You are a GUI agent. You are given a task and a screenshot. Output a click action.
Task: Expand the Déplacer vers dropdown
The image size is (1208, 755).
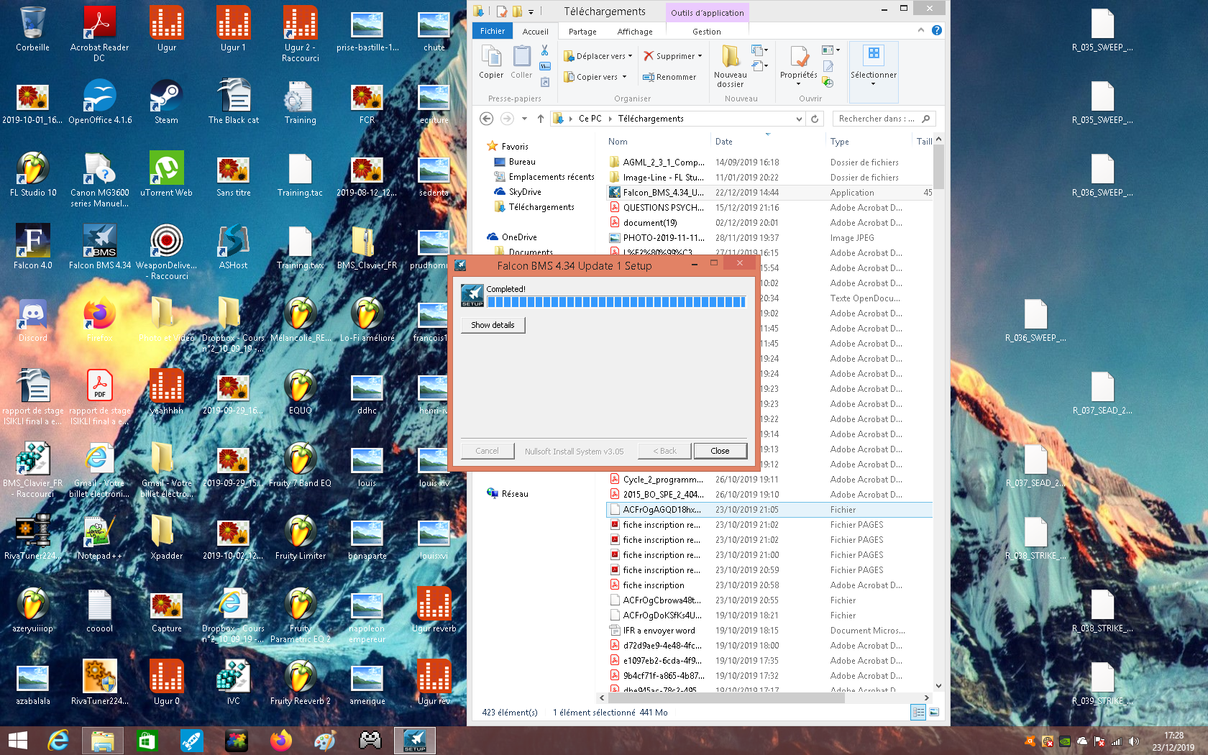pos(630,56)
